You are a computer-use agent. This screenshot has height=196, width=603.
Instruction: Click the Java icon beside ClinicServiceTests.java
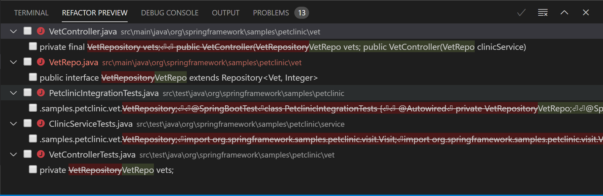pos(41,123)
